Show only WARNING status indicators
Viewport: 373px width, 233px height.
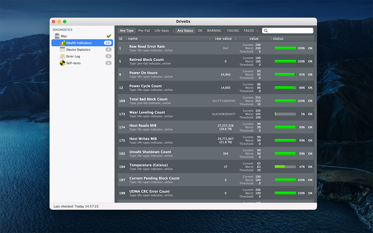pos(214,30)
